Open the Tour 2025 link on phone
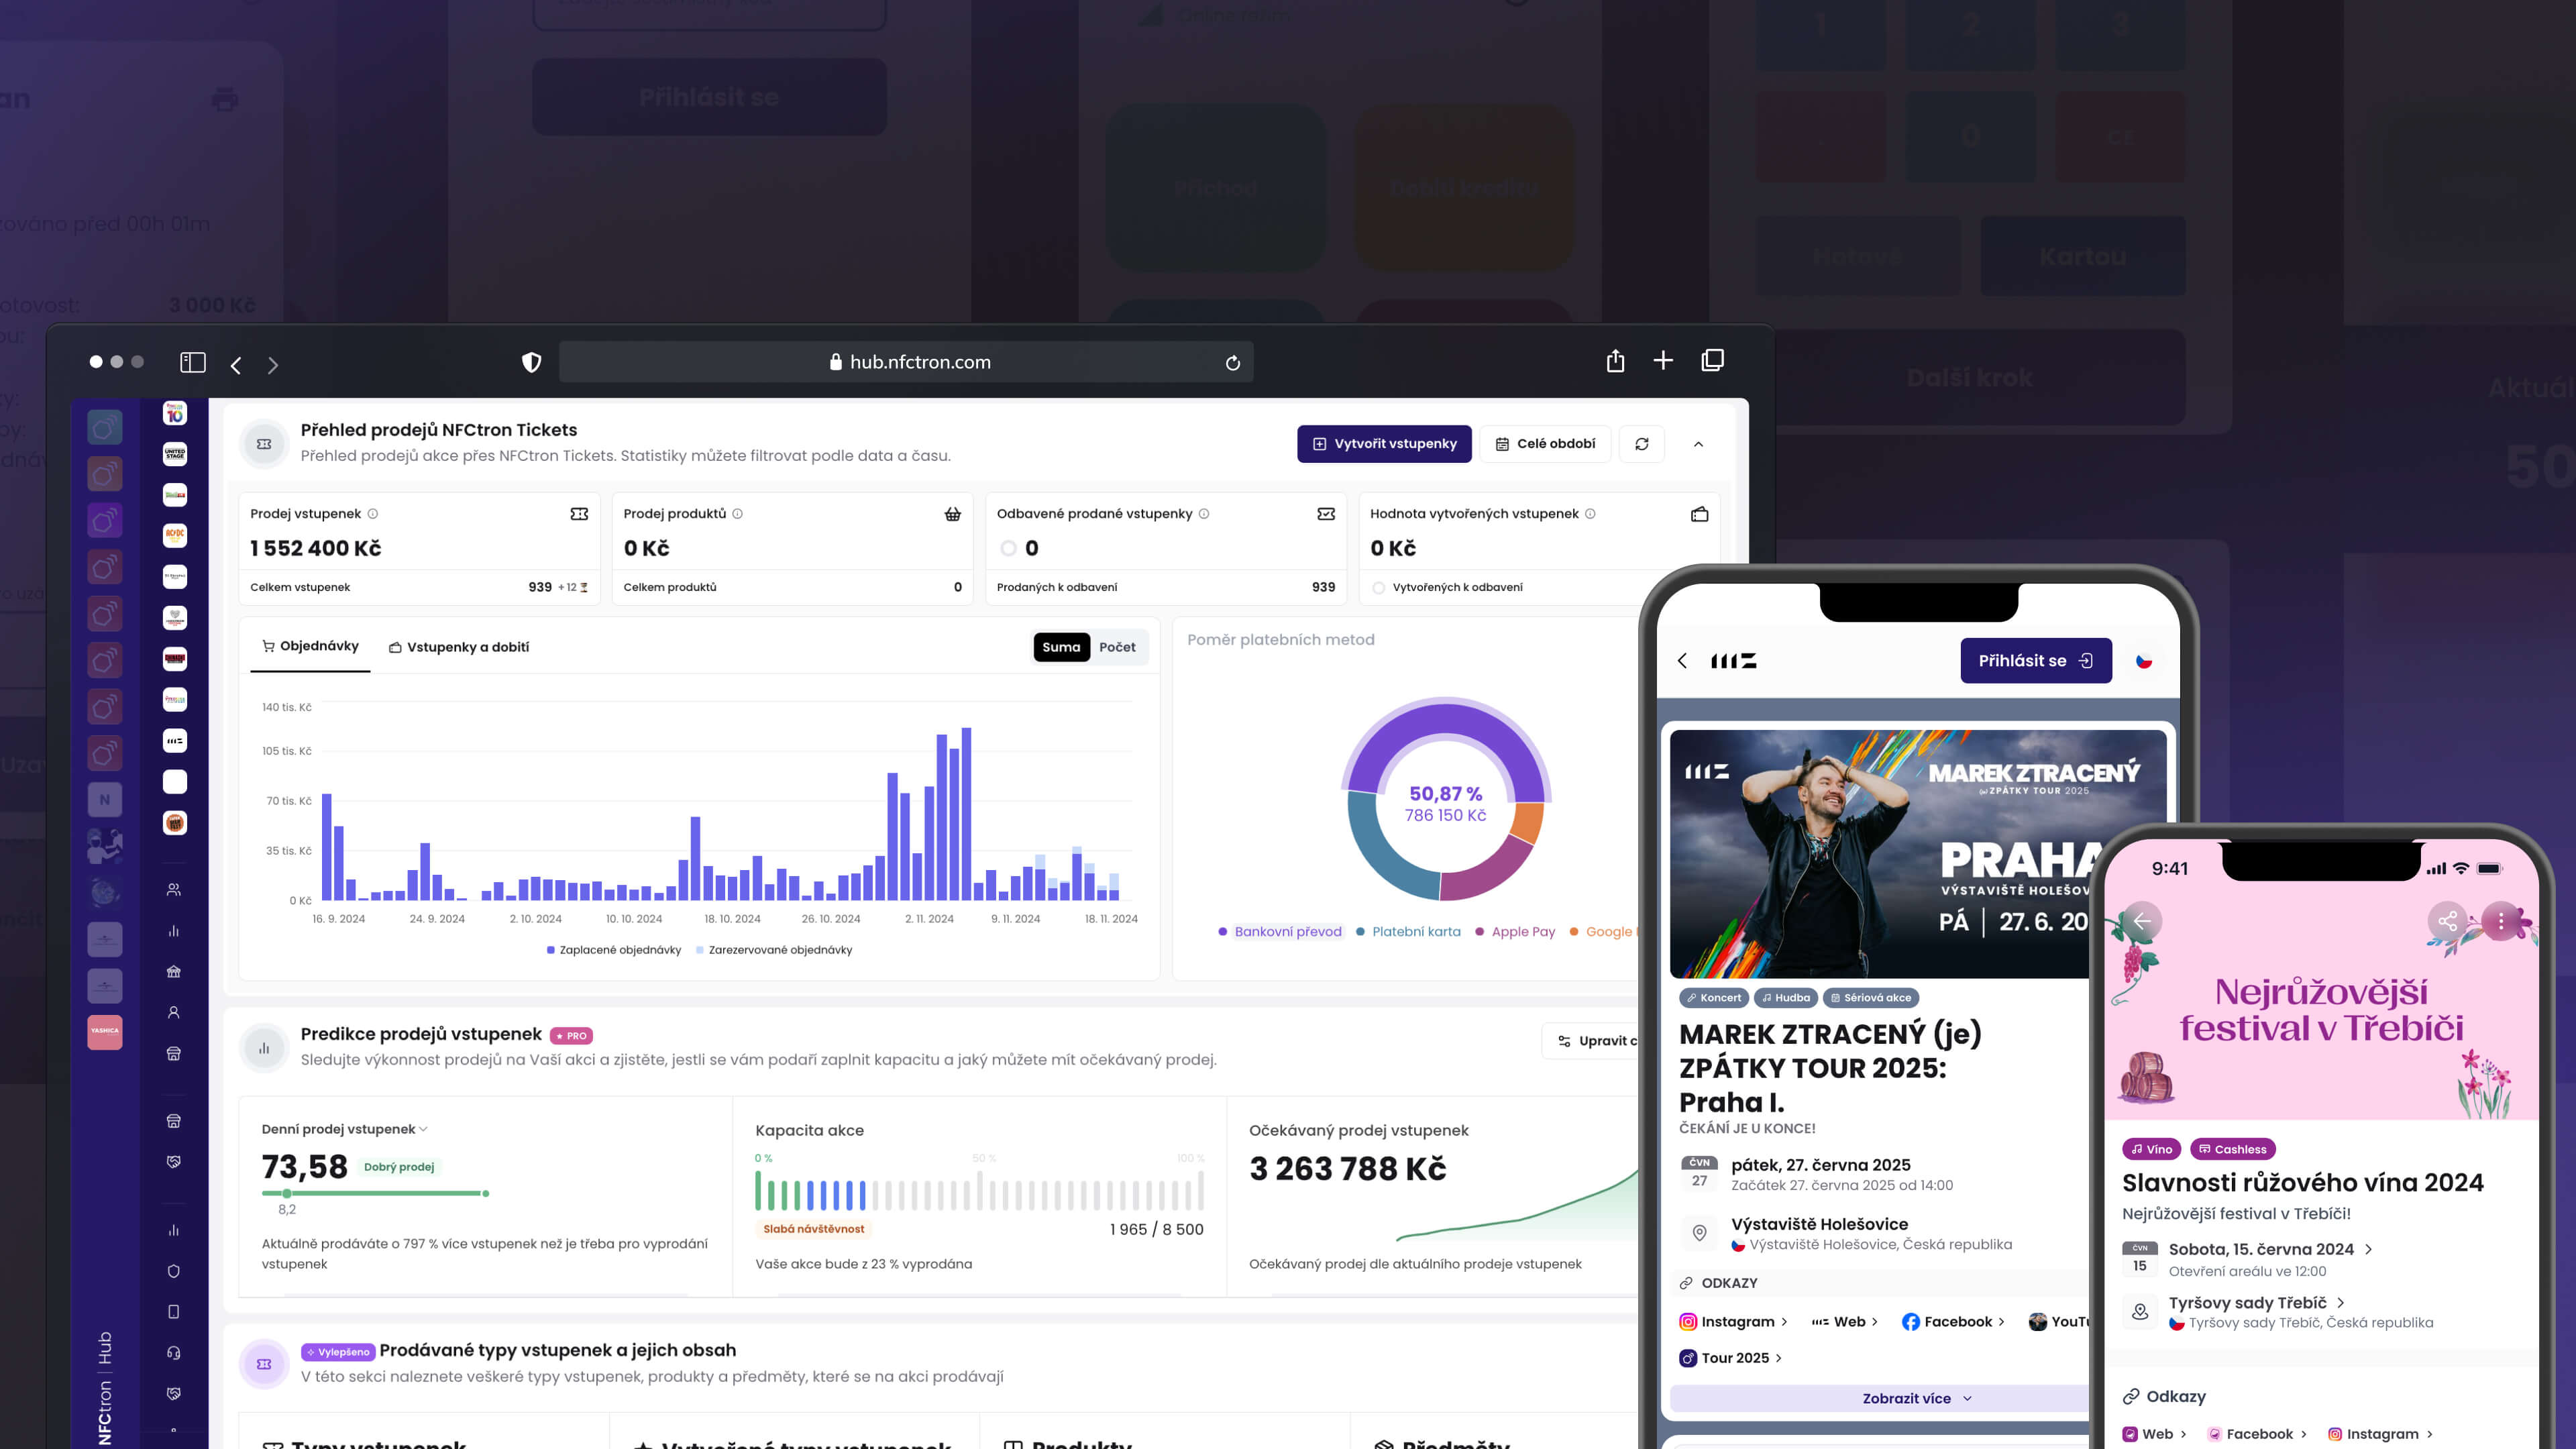Viewport: 2576px width, 1449px height. click(x=1731, y=1358)
